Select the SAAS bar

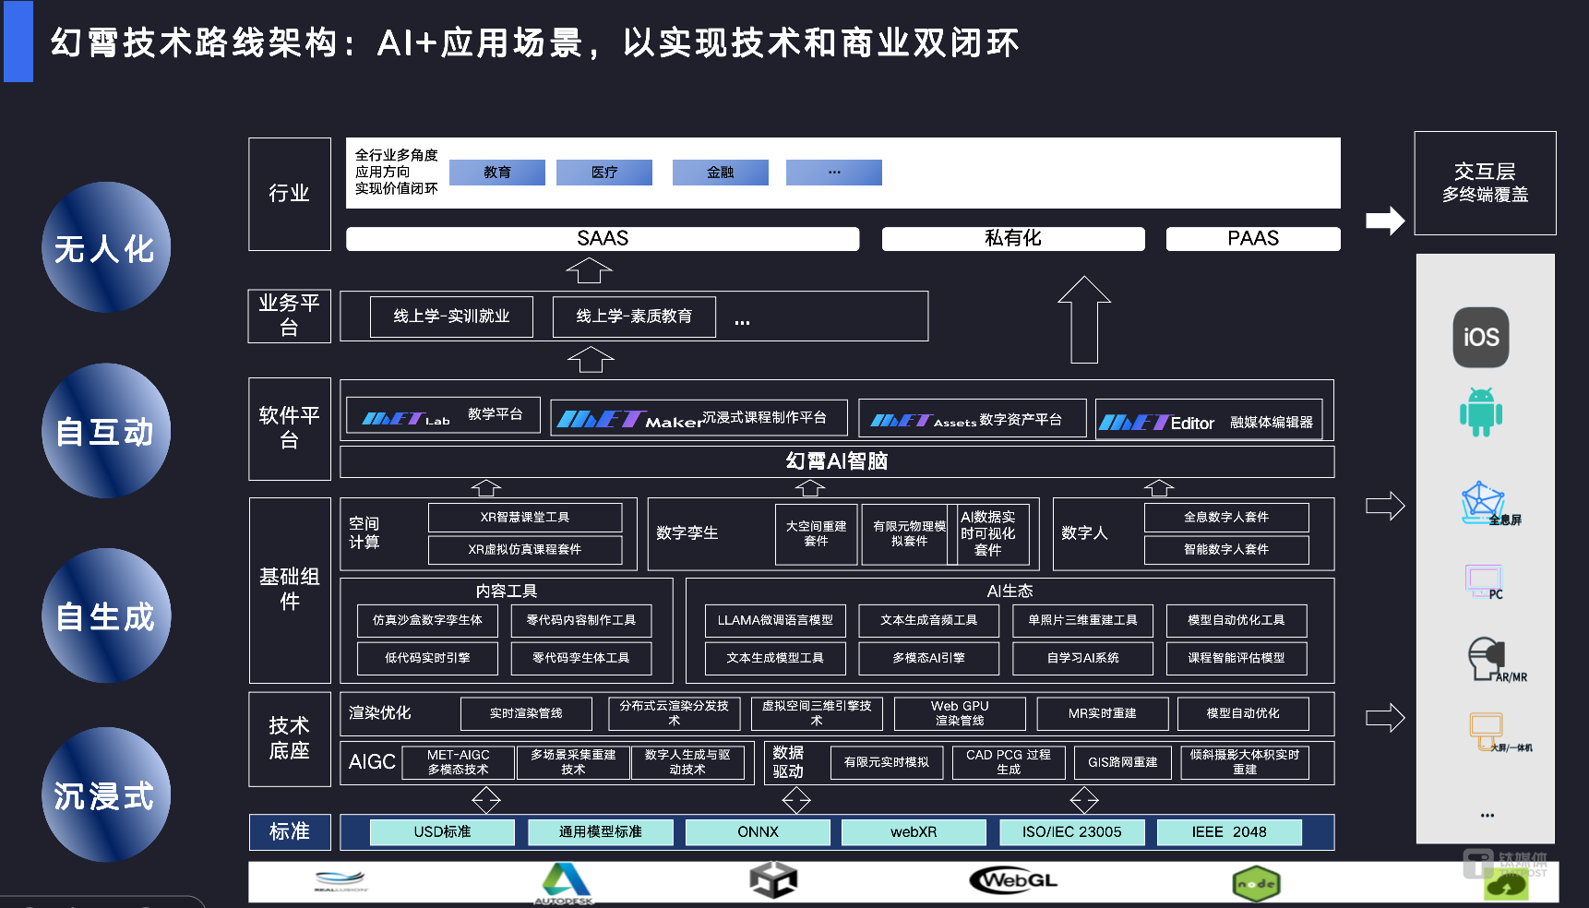coord(603,239)
